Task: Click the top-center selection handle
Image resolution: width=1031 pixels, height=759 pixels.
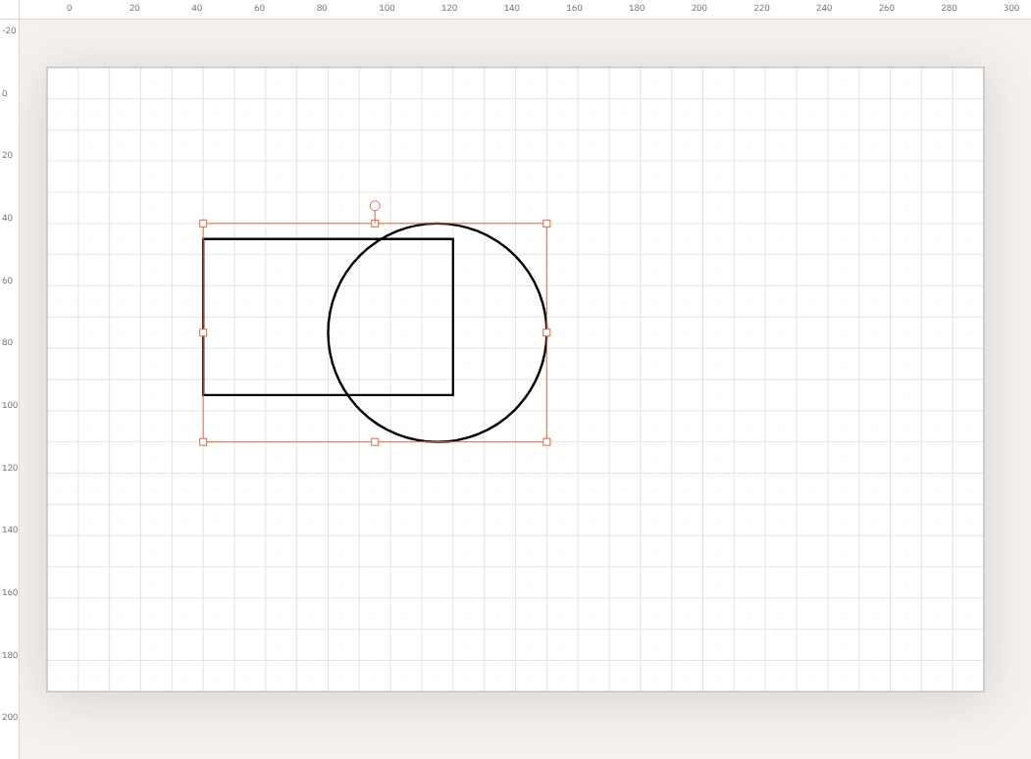Action: (375, 224)
